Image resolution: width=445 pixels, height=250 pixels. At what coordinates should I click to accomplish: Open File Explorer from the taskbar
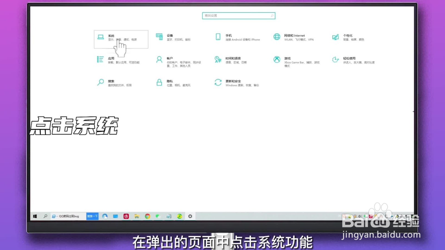[x=137, y=216]
